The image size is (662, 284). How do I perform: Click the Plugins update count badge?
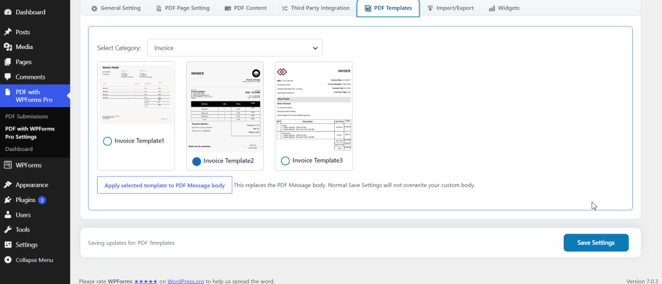tap(42, 200)
